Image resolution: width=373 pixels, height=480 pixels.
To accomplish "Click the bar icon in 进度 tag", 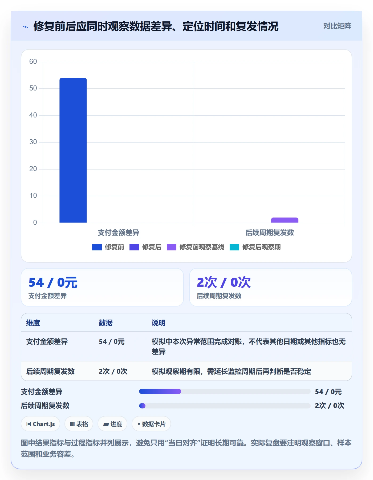I will pyautogui.click(x=106, y=424).
